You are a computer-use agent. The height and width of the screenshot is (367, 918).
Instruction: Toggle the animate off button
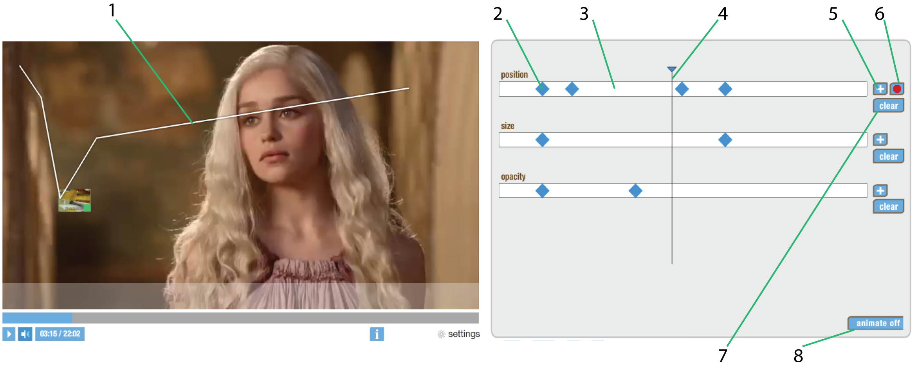click(876, 323)
